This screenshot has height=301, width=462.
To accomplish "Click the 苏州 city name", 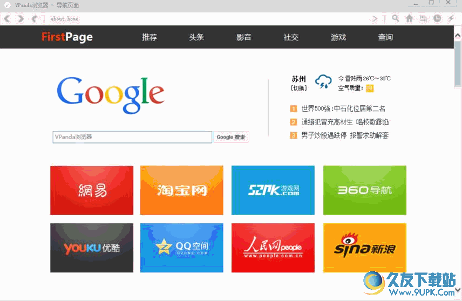I will (299, 79).
